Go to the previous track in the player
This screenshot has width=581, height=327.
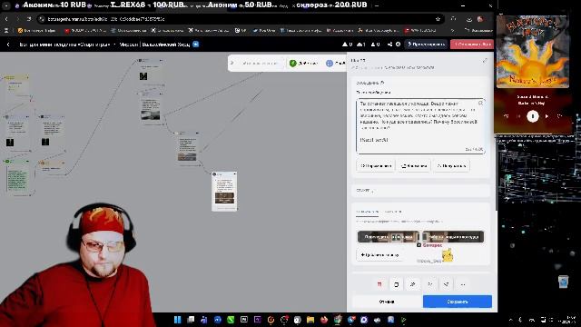[x=518, y=116]
